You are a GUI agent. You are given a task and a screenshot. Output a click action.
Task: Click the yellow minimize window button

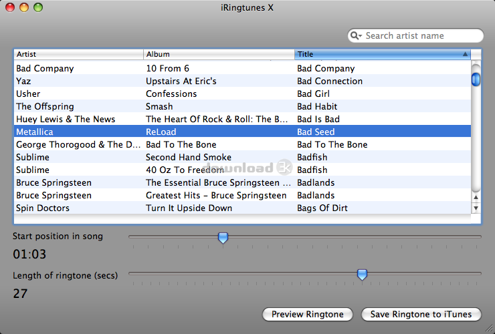[24, 7]
